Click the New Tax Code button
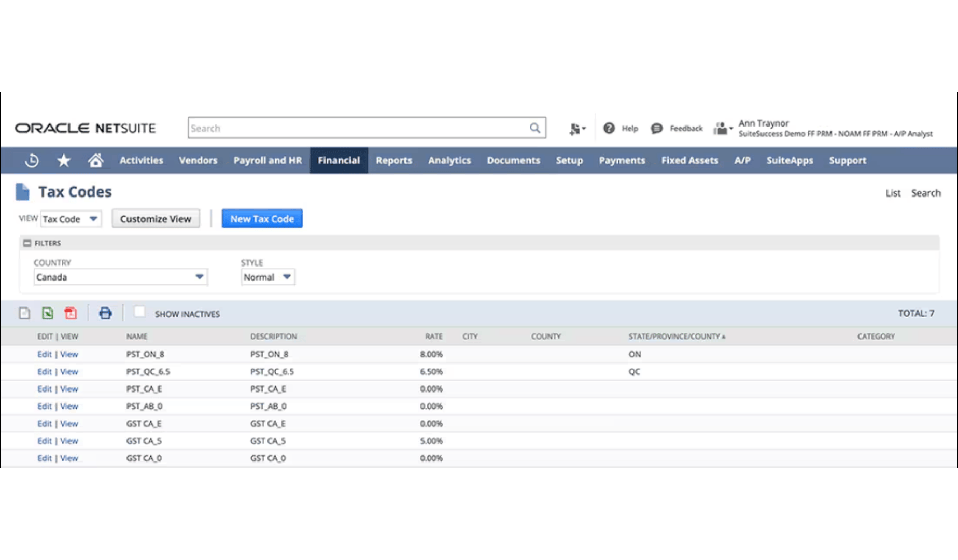This screenshot has height=560, width=958. point(262,218)
